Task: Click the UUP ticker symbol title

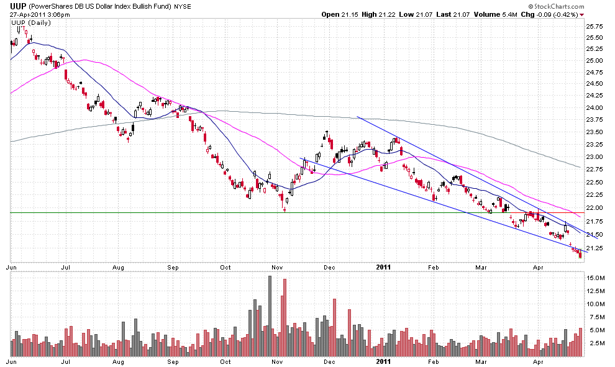Action: (x=19, y=6)
